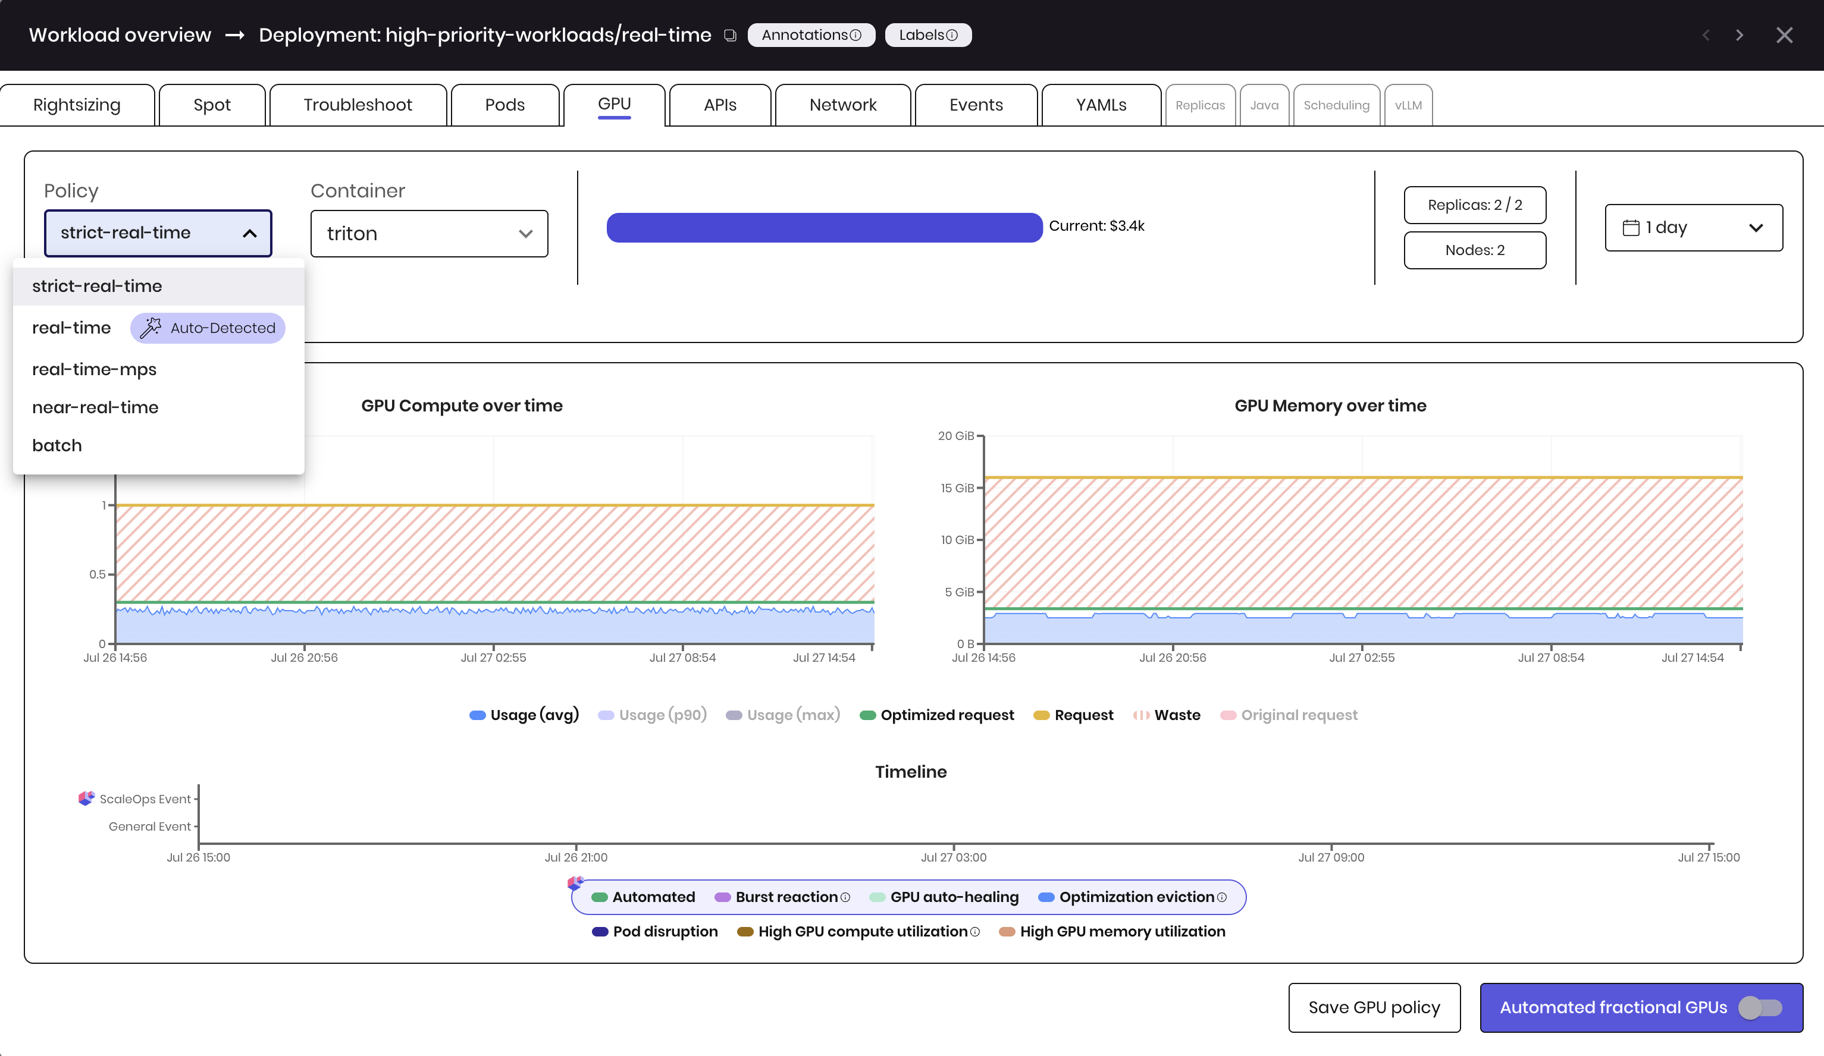The width and height of the screenshot is (1824, 1056).
Task: Click the calendar icon in time range
Action: 1631,227
